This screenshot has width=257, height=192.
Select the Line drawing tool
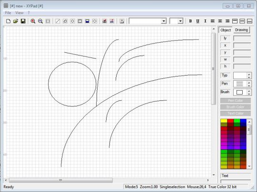58,21
